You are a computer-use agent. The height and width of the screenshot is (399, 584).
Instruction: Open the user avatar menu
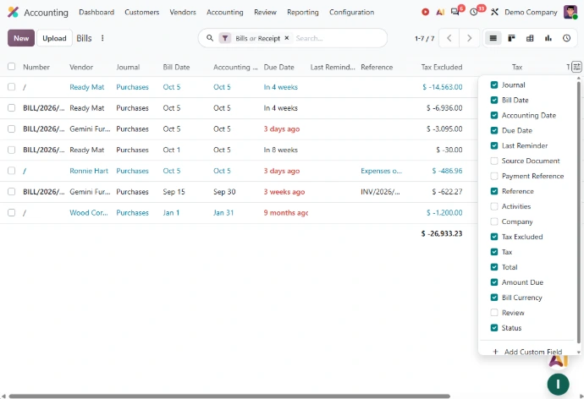pos(570,13)
